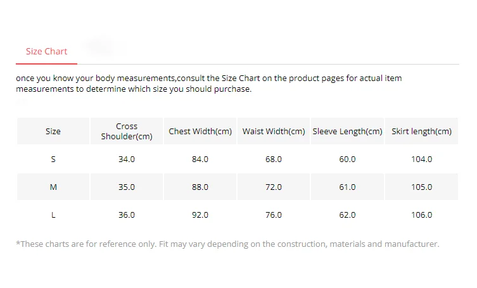
Task: Click the 34.0 cross shoulder value
Action: pos(127,159)
